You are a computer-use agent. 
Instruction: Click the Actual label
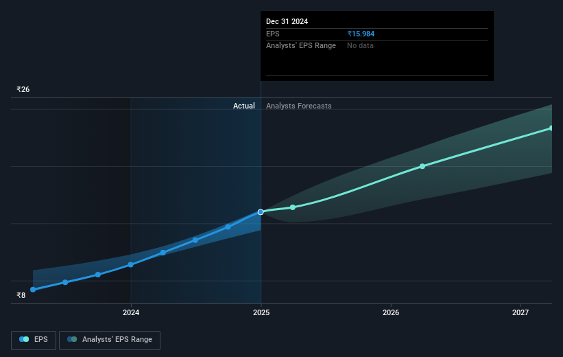244,106
